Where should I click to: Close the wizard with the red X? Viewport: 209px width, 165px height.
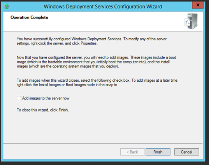click(198, 5)
